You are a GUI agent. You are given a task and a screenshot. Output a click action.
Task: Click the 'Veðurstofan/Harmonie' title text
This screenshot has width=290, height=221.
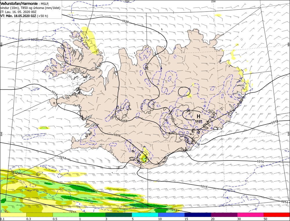point(19,4)
